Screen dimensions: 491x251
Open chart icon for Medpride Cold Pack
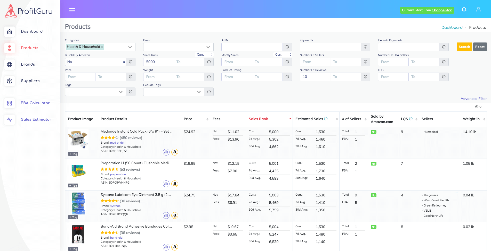[x=166, y=152]
